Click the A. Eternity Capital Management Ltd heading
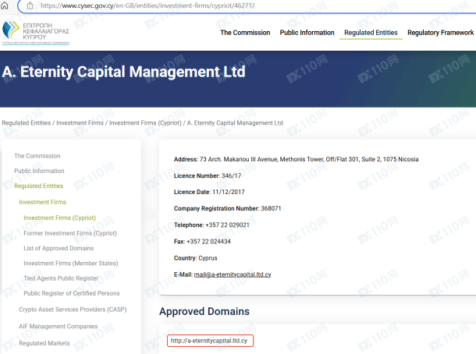Image resolution: width=476 pixels, height=354 pixels. click(123, 72)
